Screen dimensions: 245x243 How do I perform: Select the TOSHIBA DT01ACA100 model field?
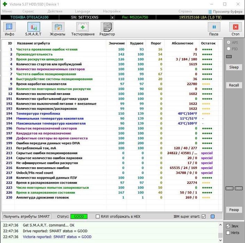tap(30, 17)
